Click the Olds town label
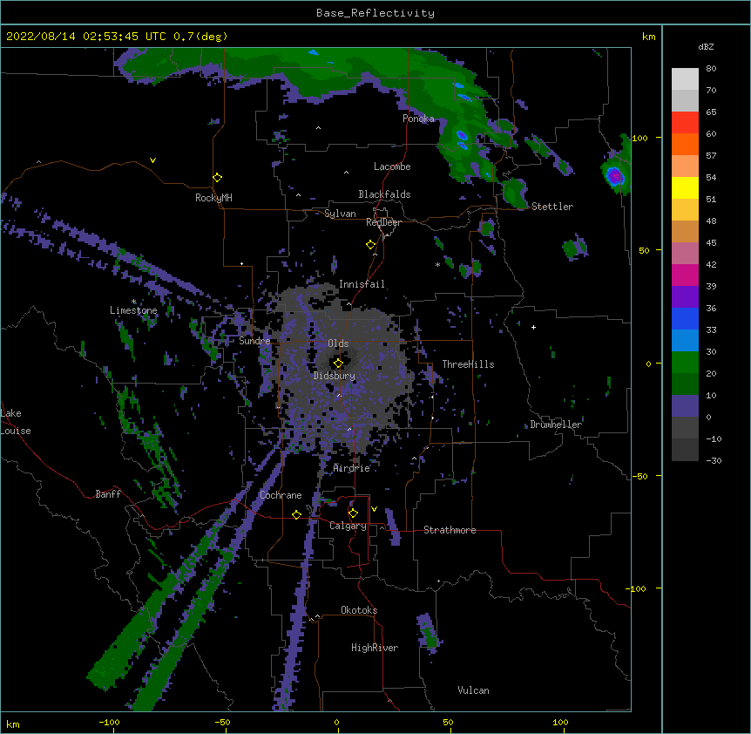The image size is (751, 734). (x=338, y=343)
